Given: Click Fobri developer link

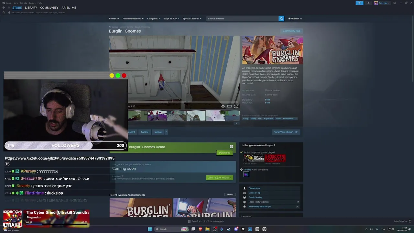Looking at the screenshot, I should coord(267,100).
